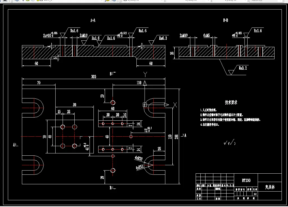Image resolution: width=288 pixels, height=207 pixels.
Task: Click the 2xM10 callout in section B-B
Action: (x=184, y=35)
